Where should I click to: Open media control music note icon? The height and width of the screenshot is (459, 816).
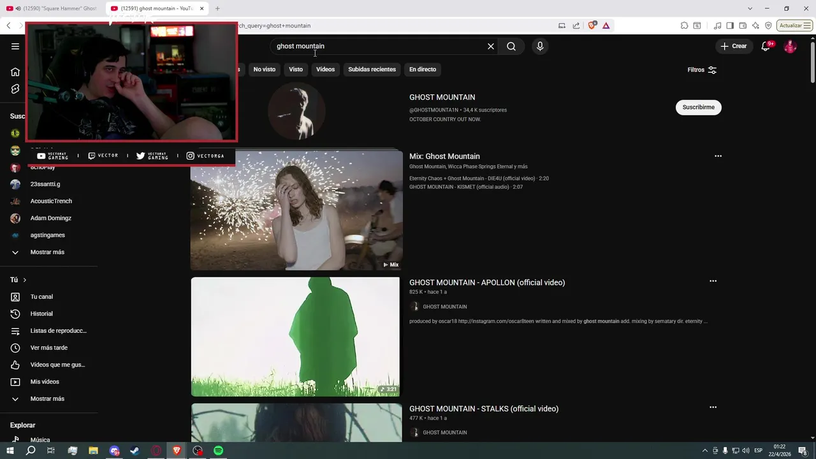[718, 25]
